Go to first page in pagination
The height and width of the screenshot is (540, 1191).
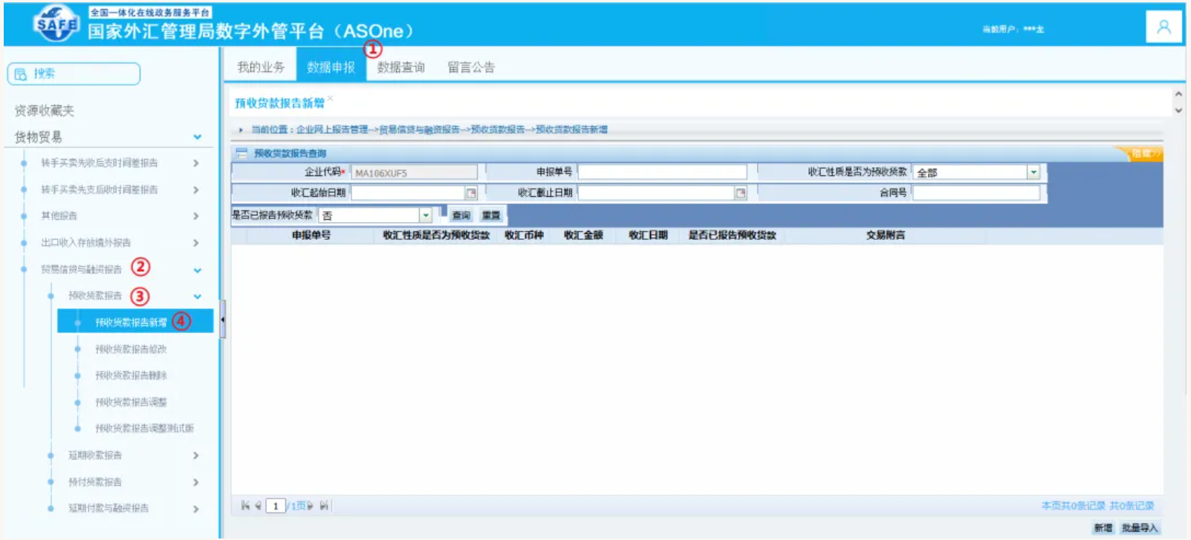tap(245, 506)
